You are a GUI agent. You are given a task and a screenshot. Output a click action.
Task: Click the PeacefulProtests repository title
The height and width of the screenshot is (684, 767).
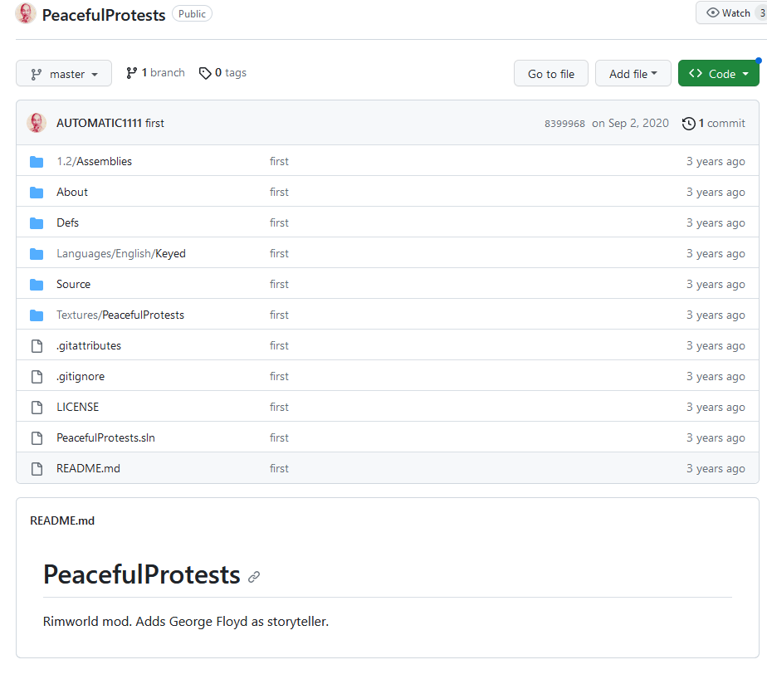coord(104,15)
